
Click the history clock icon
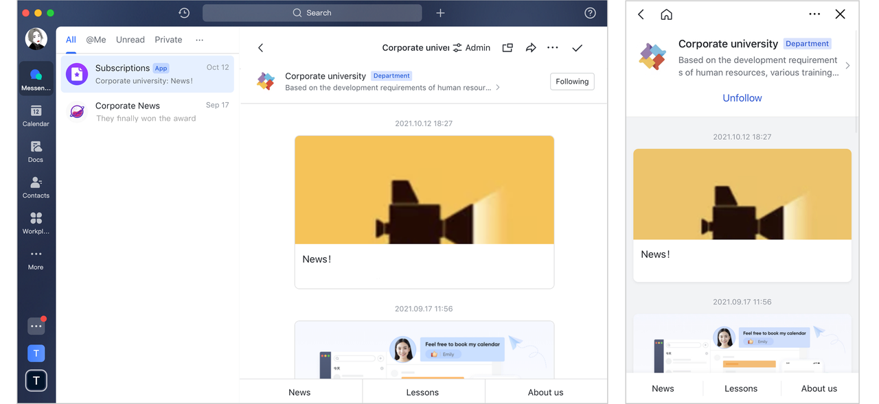click(x=184, y=13)
